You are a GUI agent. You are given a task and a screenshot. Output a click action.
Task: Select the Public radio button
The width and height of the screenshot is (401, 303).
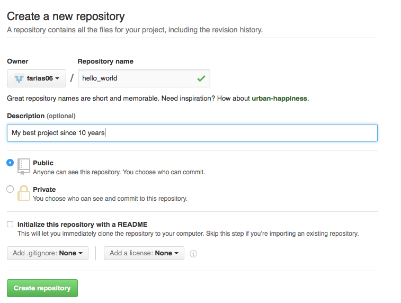click(10, 163)
